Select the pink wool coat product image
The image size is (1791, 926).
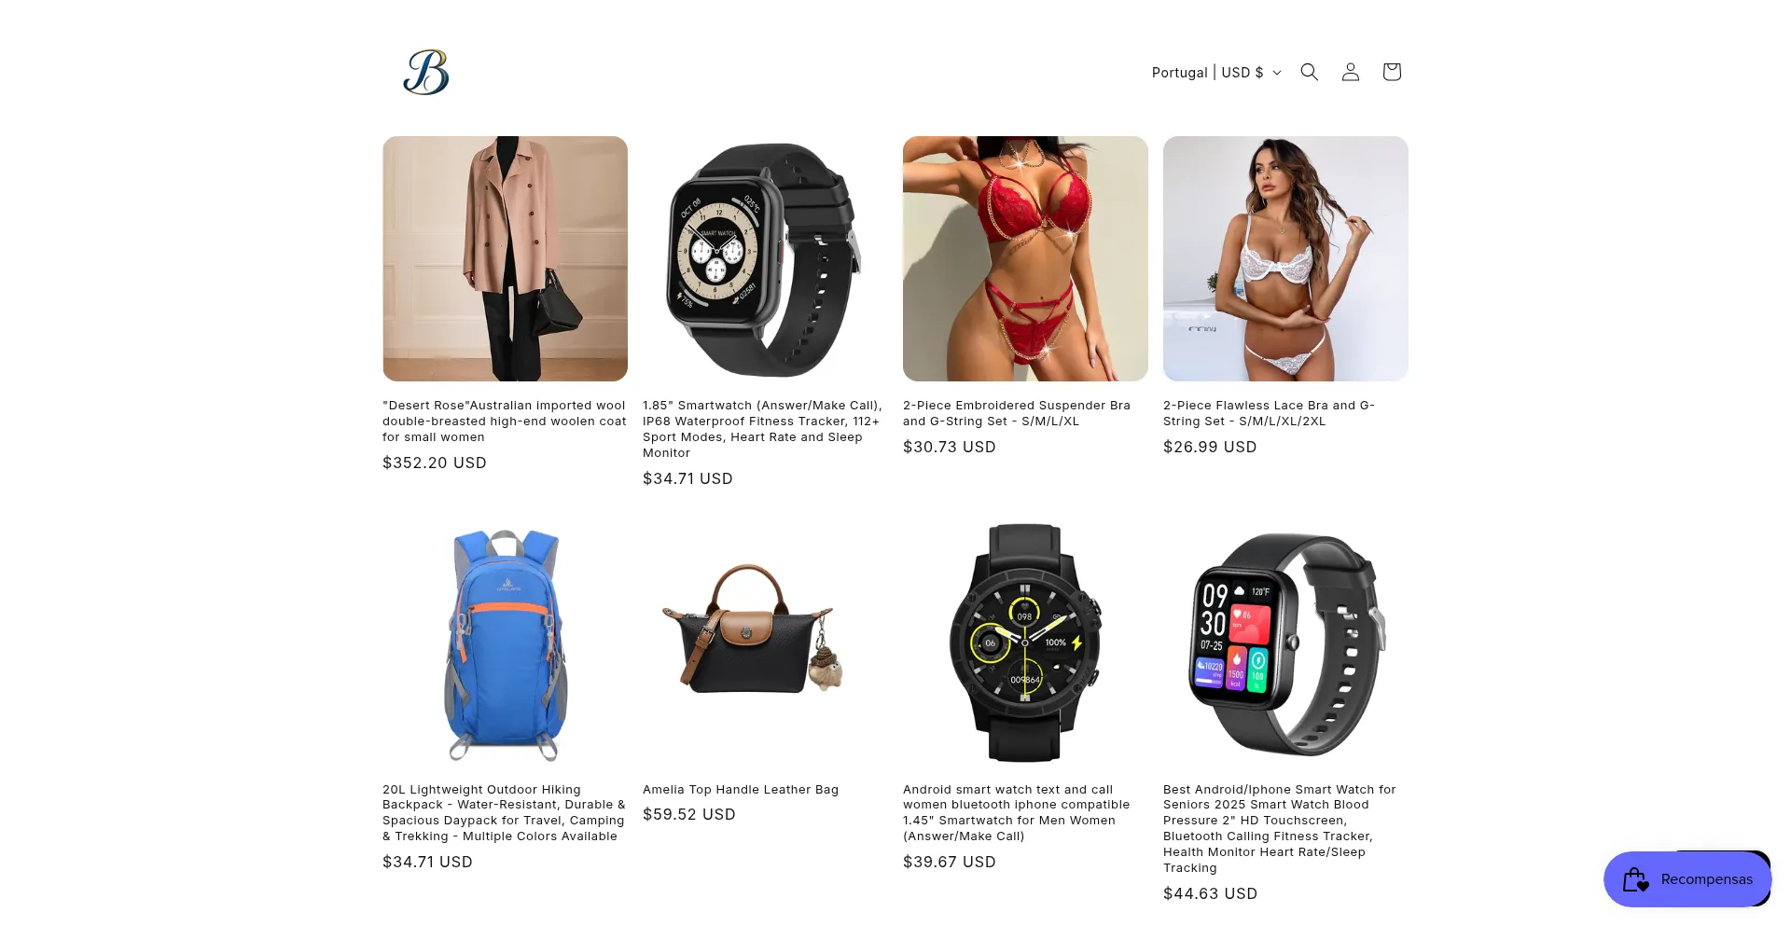[505, 258]
